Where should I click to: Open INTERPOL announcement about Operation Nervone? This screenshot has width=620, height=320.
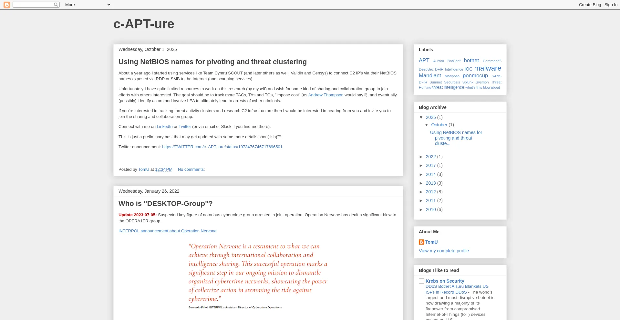[167, 231]
